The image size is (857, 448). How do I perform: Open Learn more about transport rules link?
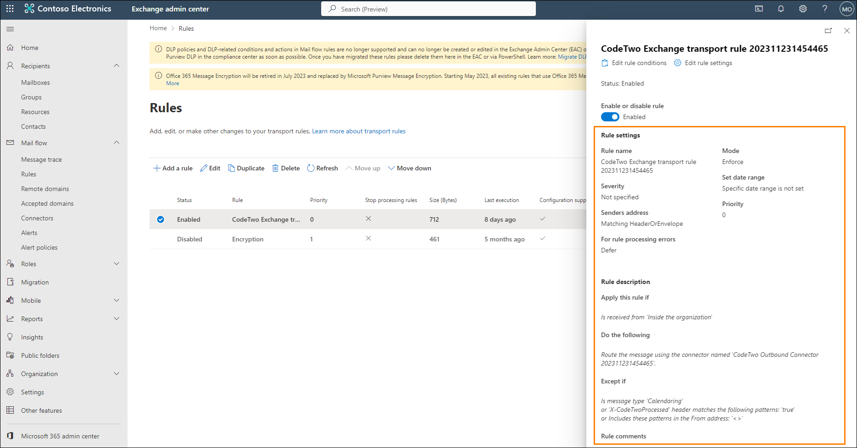(x=359, y=131)
